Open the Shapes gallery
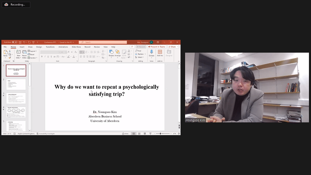Viewport: 311px width, 175px height. point(111,53)
